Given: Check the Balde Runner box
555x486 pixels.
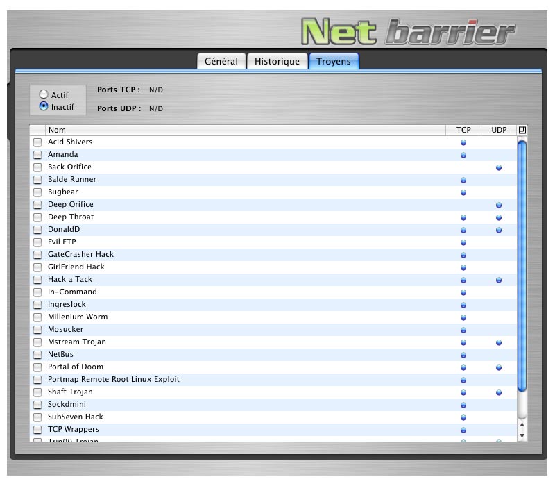Looking at the screenshot, I should click(37, 180).
